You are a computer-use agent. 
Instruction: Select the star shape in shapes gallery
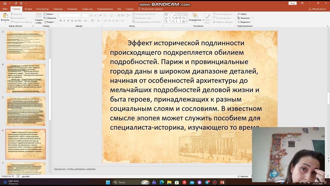(183, 21)
